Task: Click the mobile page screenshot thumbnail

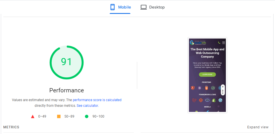Action: [207, 75]
